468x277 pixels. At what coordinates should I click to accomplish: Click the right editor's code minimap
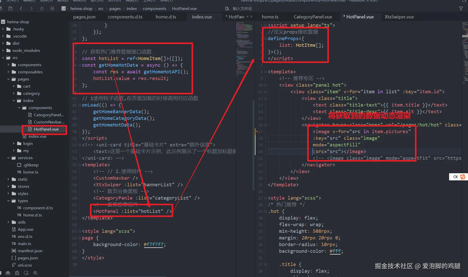click(465, 52)
